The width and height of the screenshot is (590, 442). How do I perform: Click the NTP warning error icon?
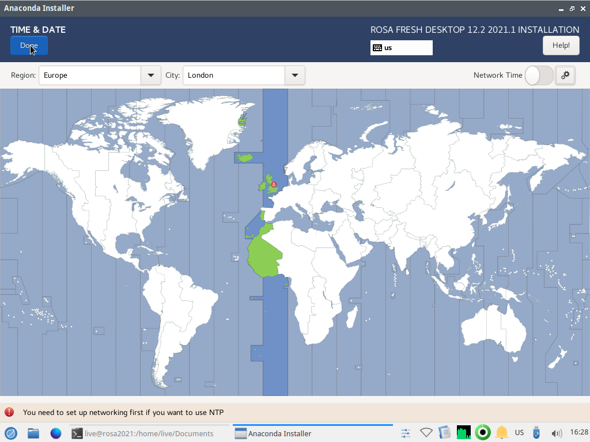click(x=9, y=412)
